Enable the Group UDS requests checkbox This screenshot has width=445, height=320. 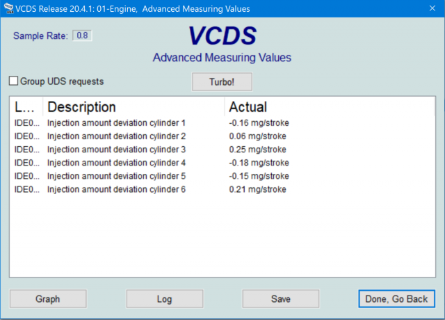[14, 81]
